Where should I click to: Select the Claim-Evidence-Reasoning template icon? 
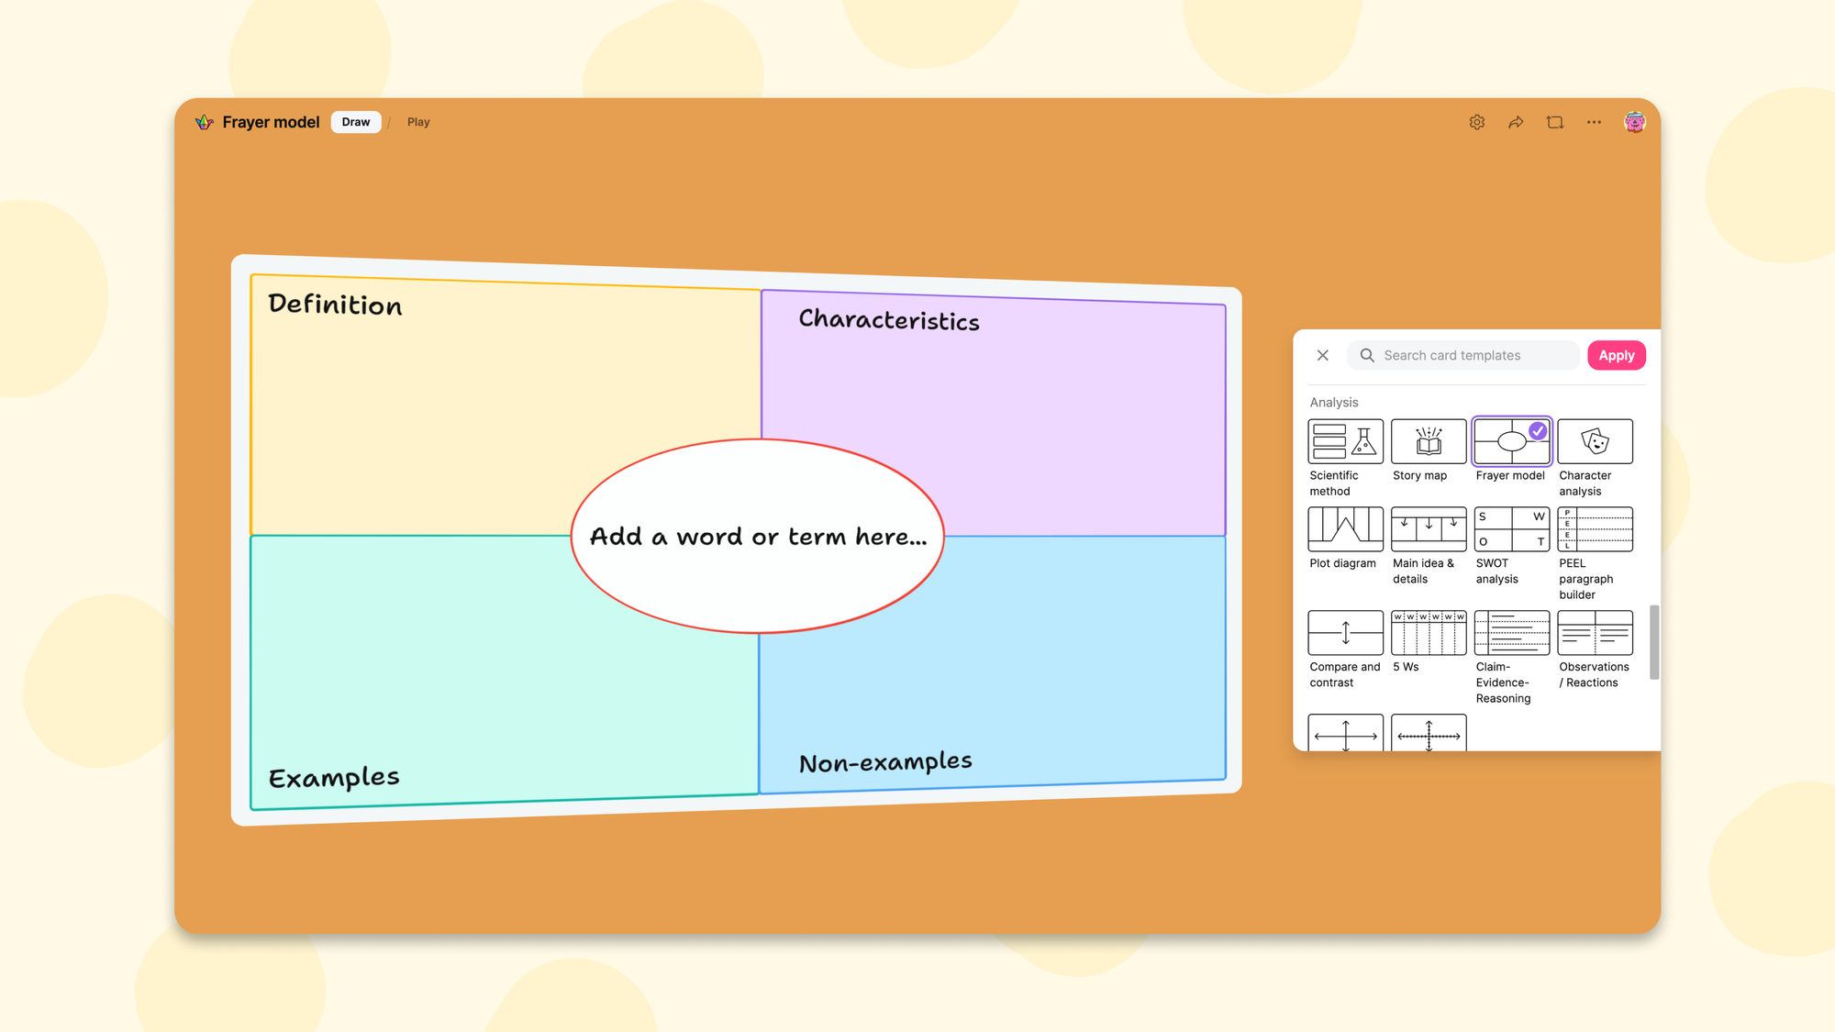(1511, 633)
